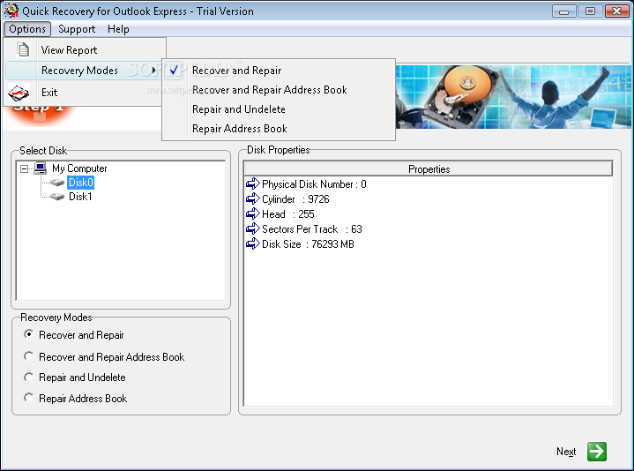Click the hard drive banner image
This screenshot has width=634, height=471.
(512, 97)
